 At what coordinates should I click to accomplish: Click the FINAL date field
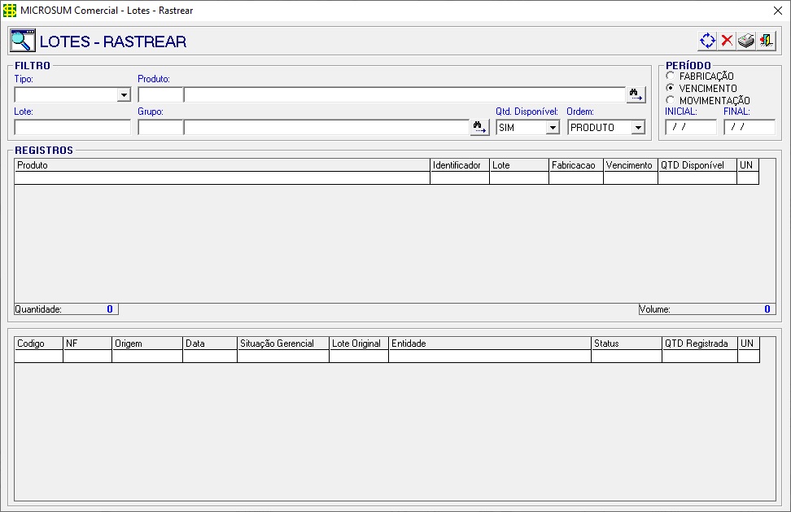coord(749,127)
